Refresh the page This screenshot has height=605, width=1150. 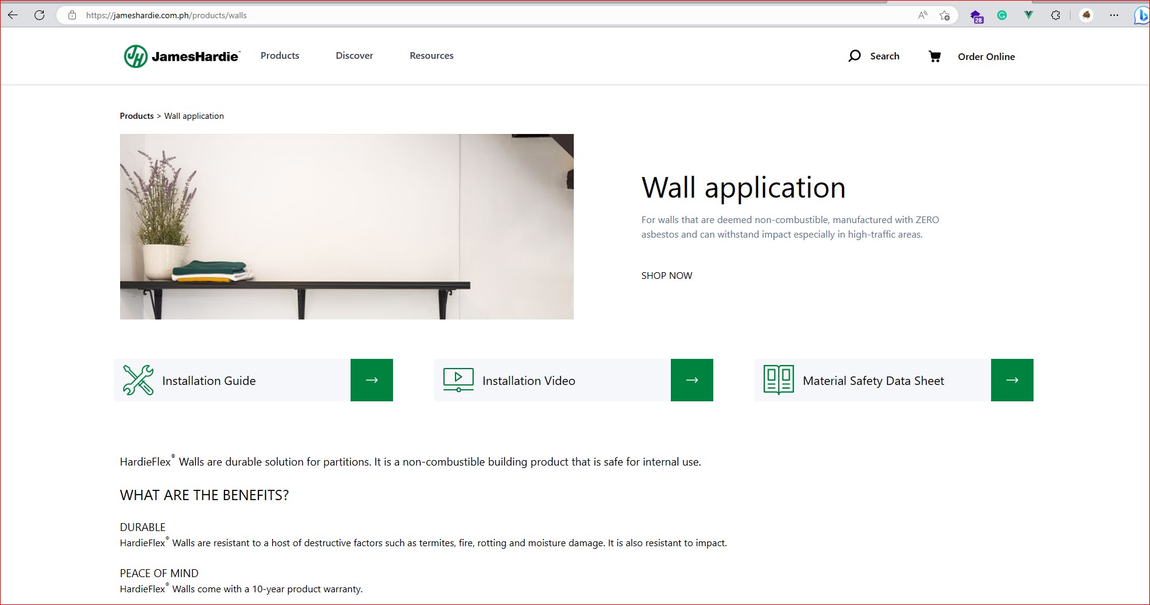[x=39, y=15]
